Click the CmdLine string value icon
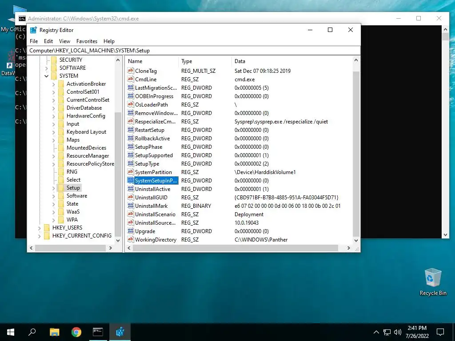455x341 pixels. (131, 79)
